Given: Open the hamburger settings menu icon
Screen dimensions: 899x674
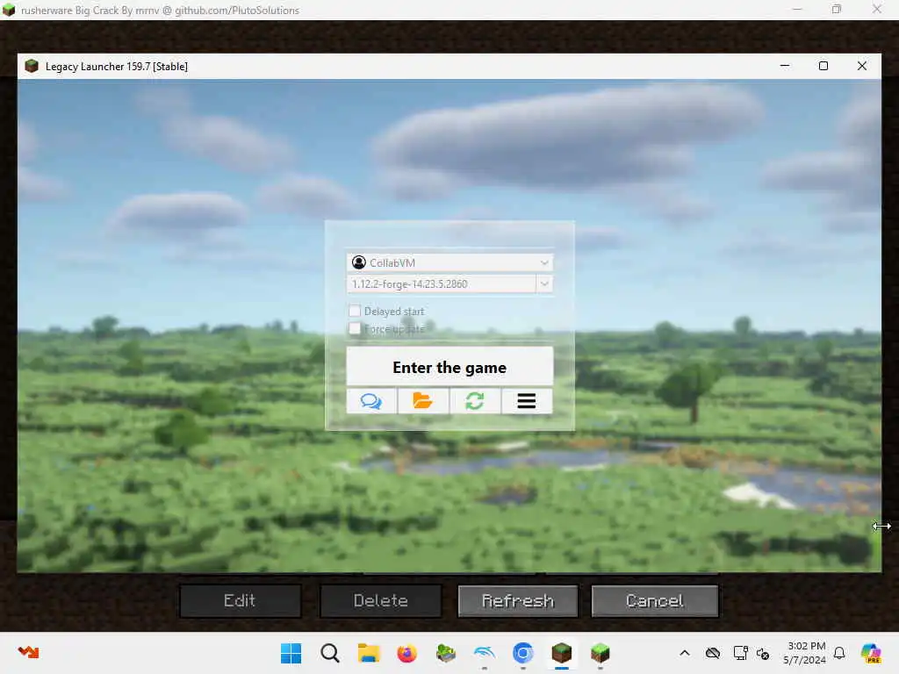Looking at the screenshot, I should 527,400.
